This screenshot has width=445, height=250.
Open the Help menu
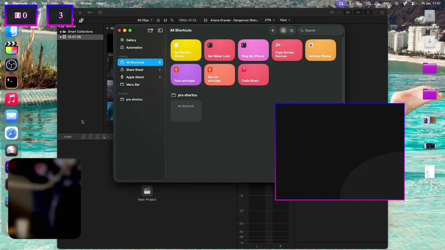[99, 3]
